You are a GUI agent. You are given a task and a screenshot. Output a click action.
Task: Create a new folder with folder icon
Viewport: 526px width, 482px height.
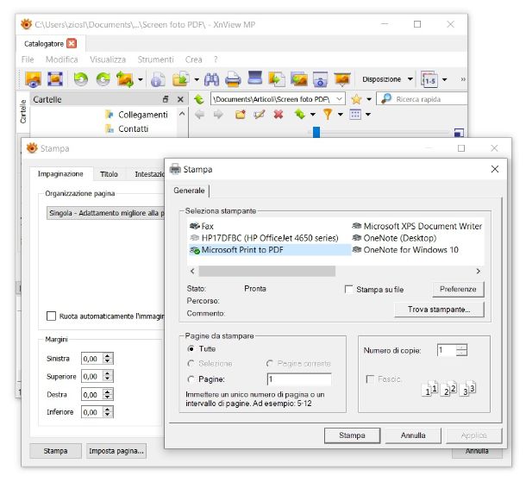pyautogui.click(x=241, y=115)
